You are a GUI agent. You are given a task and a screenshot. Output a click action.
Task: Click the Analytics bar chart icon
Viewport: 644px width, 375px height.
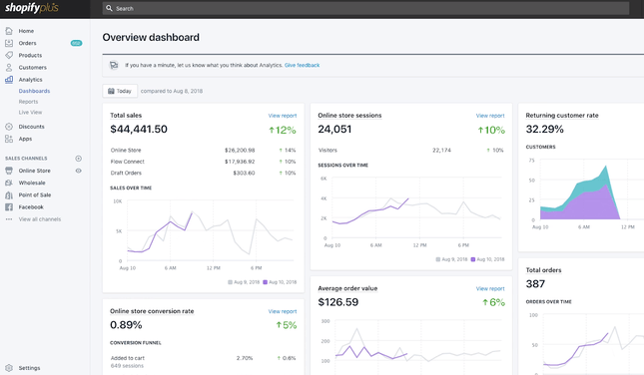click(9, 80)
